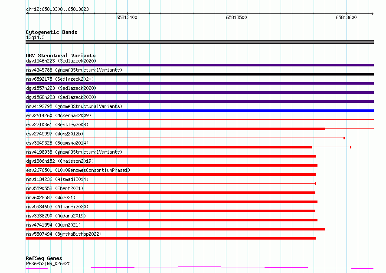The height and width of the screenshot is (273, 386).
Task: Open variant nsv6028582 (Wu2021)
Action: 51,197
